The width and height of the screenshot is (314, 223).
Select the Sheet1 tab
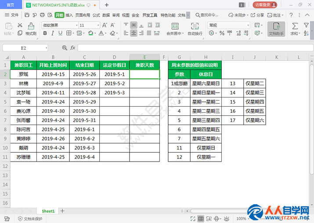pos(48,211)
